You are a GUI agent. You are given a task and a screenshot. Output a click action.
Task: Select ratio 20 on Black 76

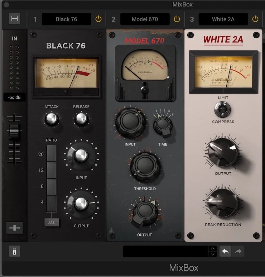51,153
